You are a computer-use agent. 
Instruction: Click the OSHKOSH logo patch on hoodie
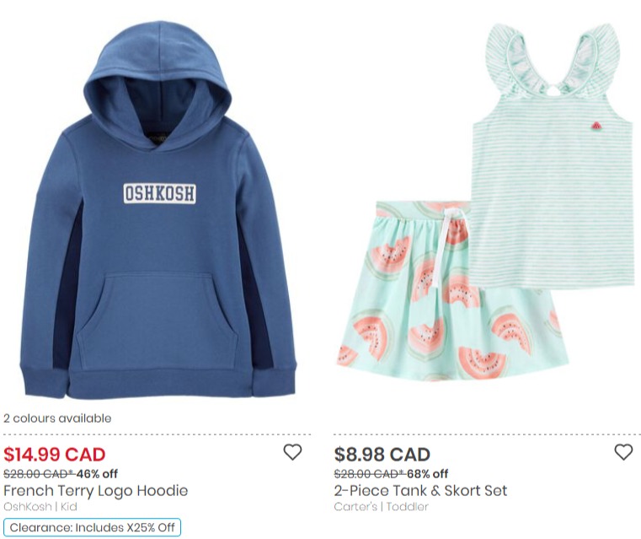159,193
